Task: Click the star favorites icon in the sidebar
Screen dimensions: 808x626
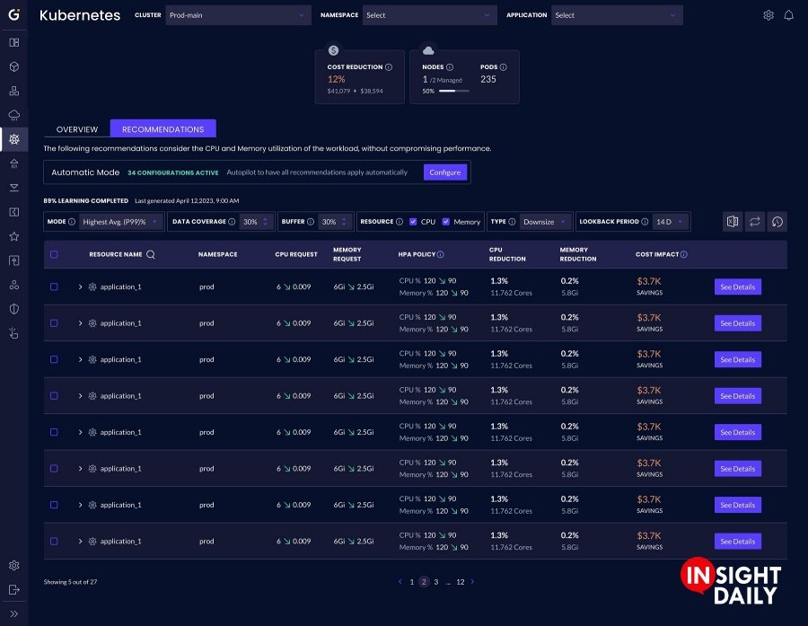Action: (13, 236)
